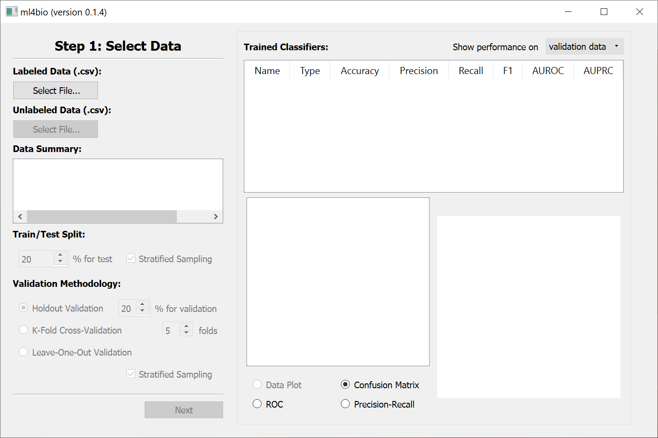The image size is (658, 438).
Task: Click the AUROC column header
Action: tap(548, 71)
